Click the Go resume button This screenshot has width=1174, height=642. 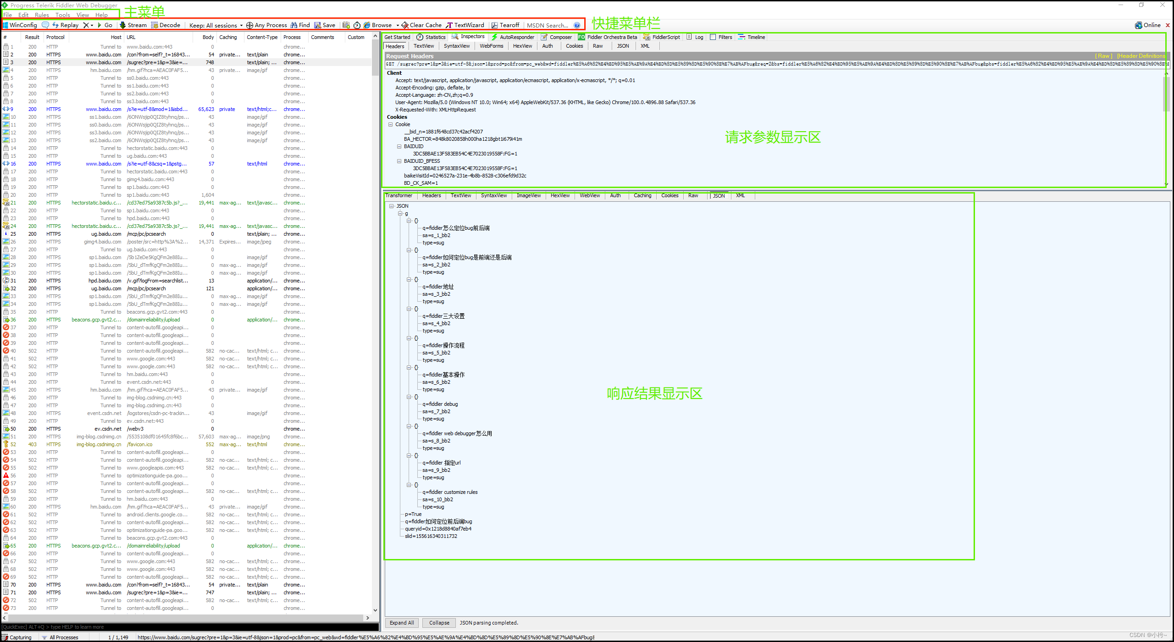pyautogui.click(x=105, y=25)
